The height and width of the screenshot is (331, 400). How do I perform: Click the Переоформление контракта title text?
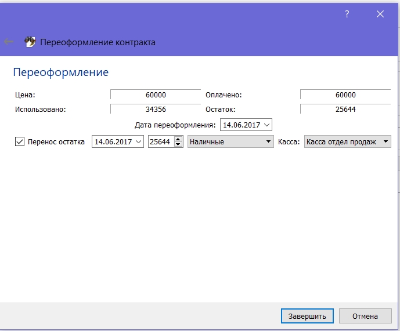[x=98, y=42]
